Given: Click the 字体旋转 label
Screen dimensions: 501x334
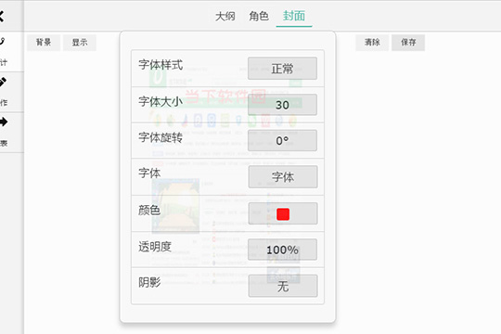Looking at the screenshot, I should [x=161, y=137].
